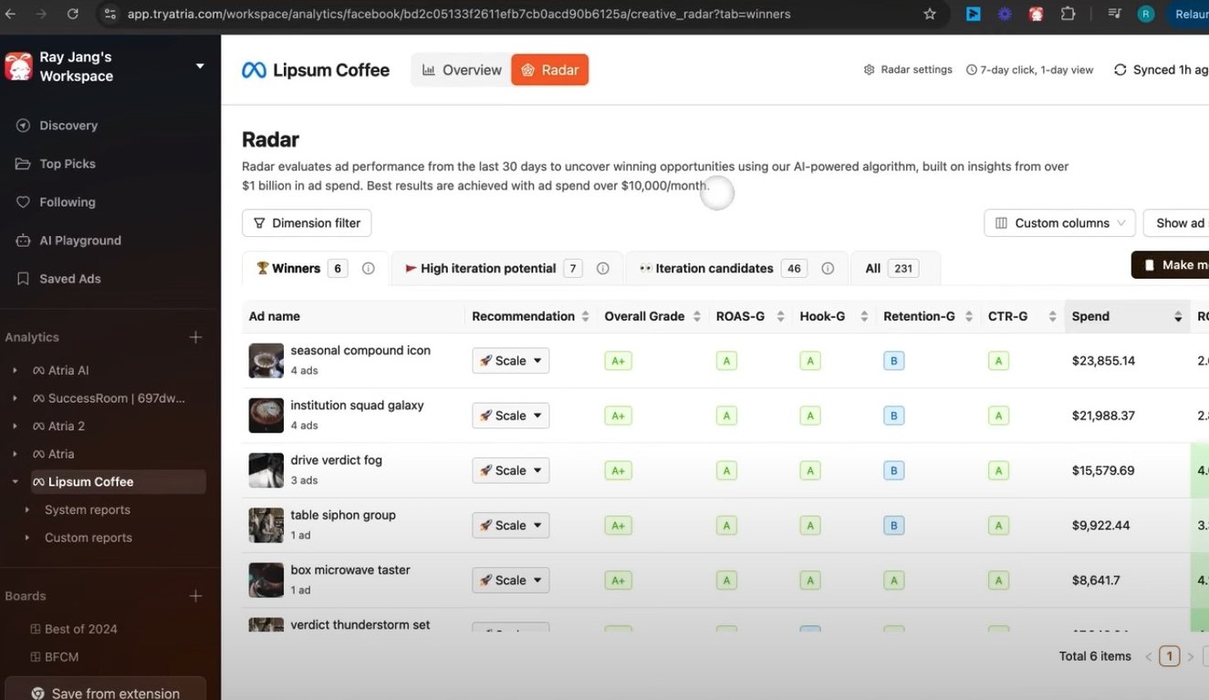
Task: Select the Radar tab
Action: click(549, 70)
